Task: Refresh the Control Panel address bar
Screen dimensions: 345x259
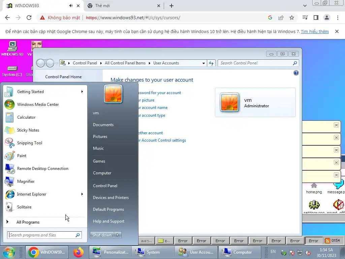Action: pos(211,63)
